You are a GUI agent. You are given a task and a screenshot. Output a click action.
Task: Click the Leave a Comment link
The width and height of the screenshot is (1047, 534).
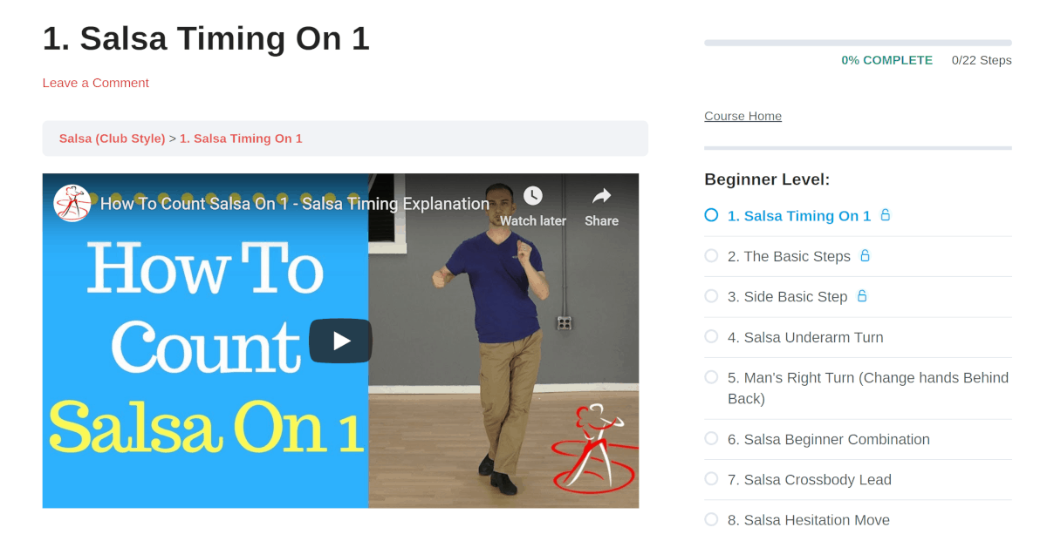point(96,83)
